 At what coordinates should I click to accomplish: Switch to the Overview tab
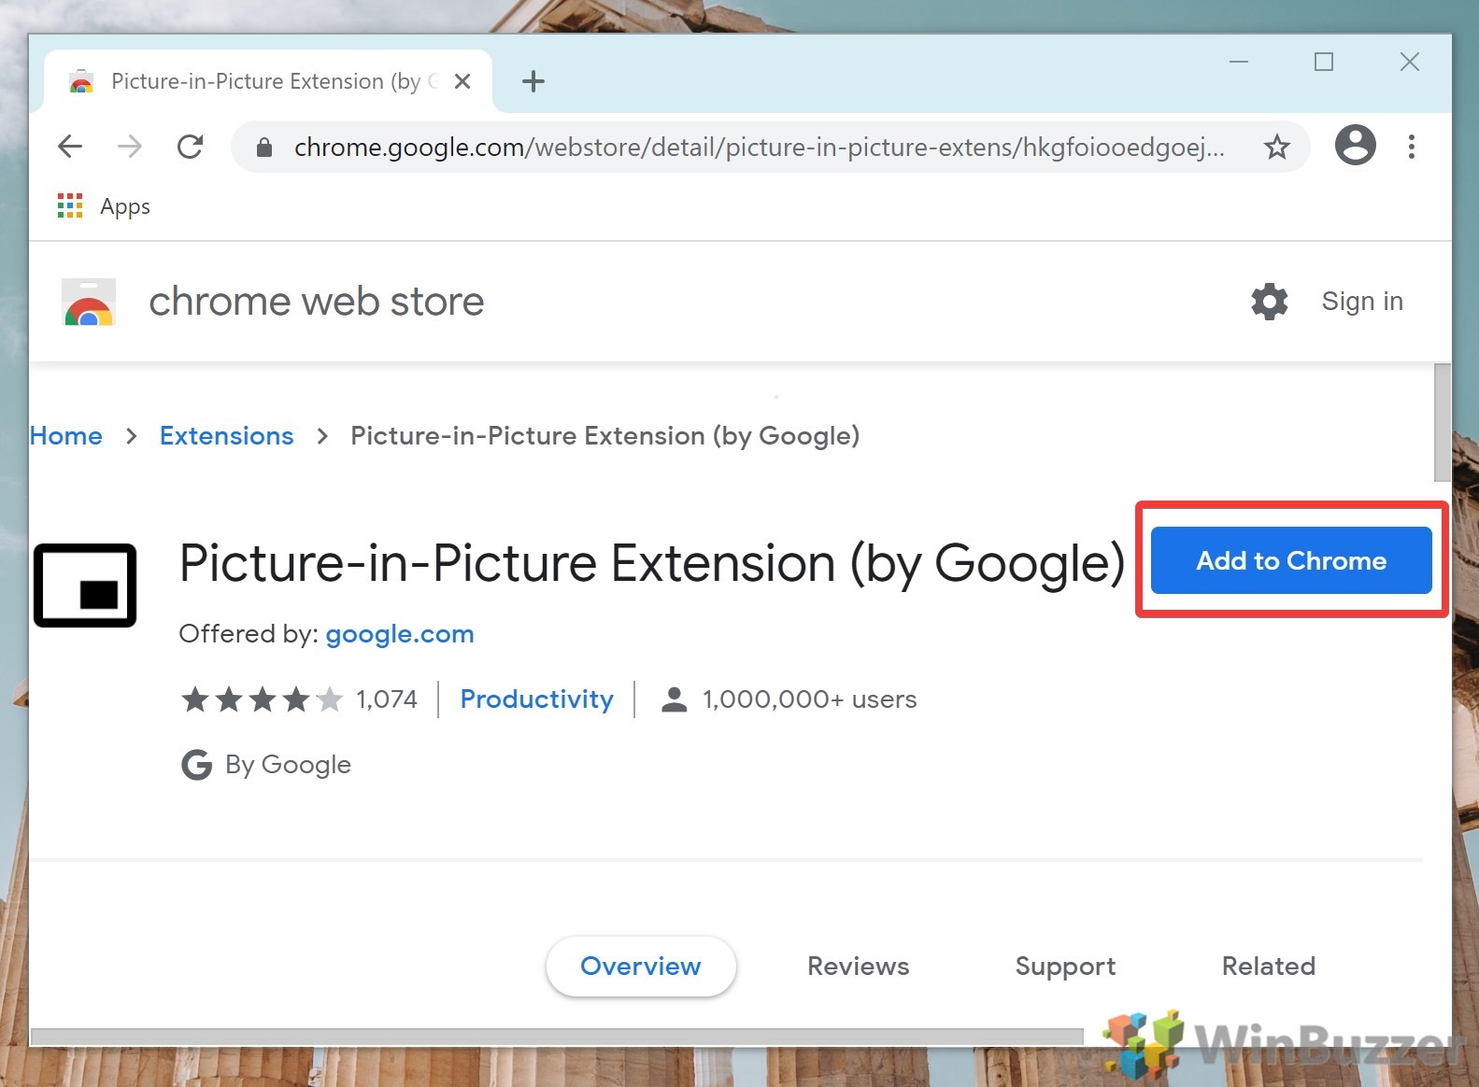click(641, 967)
